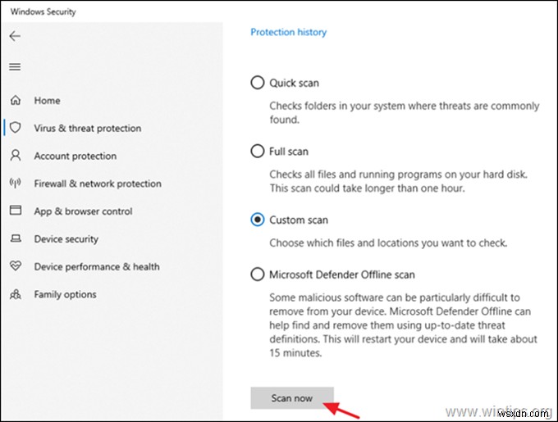This screenshot has height=422, width=558.
Task: Click the App & browser control window icon
Action: click(16, 211)
